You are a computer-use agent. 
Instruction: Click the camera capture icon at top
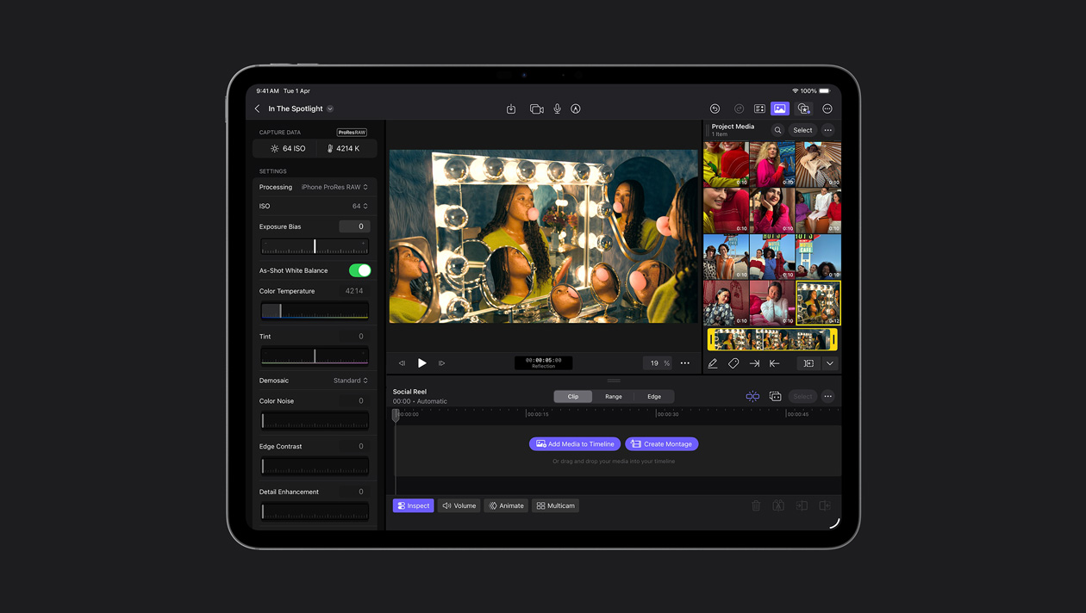pyautogui.click(x=536, y=108)
